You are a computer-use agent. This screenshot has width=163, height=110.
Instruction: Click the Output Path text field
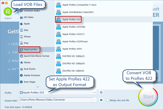[x=56, y=100]
